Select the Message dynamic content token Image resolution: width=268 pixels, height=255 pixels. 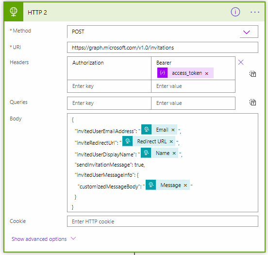[167, 185]
